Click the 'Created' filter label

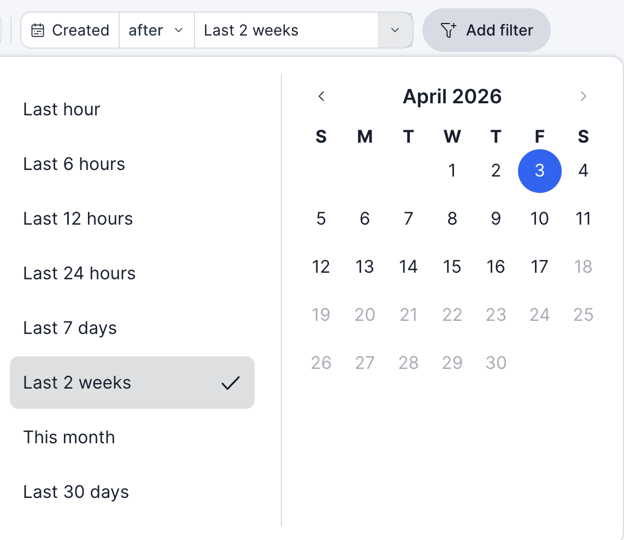tap(81, 30)
